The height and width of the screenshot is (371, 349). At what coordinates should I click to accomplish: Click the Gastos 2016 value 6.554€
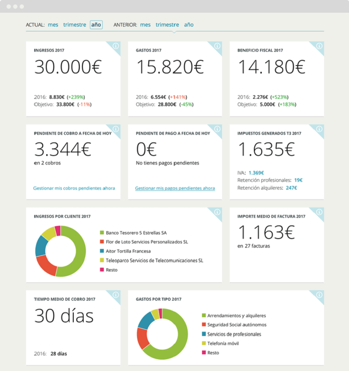click(159, 97)
